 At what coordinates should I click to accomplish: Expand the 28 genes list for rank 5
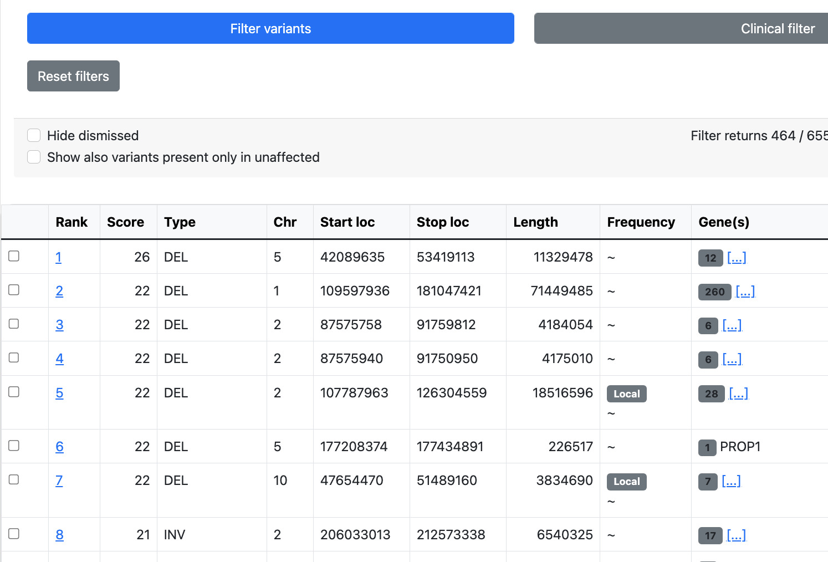pos(739,393)
